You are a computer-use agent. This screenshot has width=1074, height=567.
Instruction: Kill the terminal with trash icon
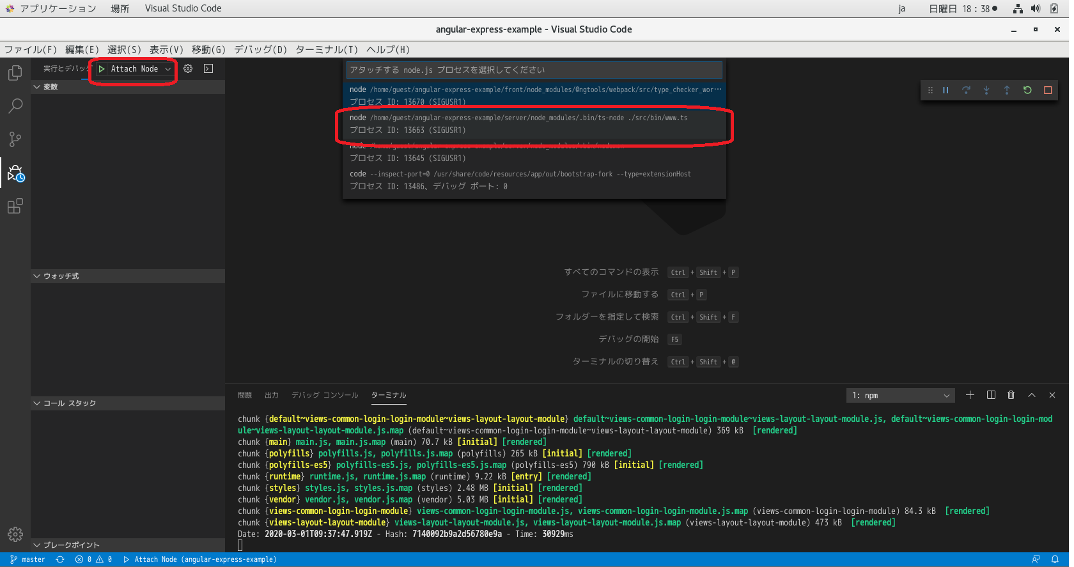[x=1011, y=395]
